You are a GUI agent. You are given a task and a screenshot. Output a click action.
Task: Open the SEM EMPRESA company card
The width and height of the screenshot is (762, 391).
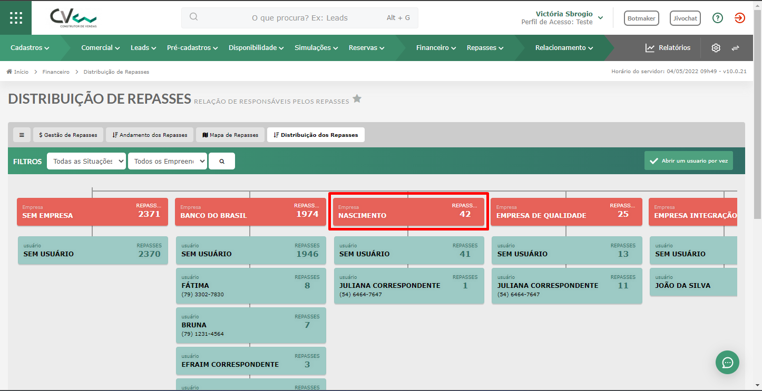coord(92,212)
